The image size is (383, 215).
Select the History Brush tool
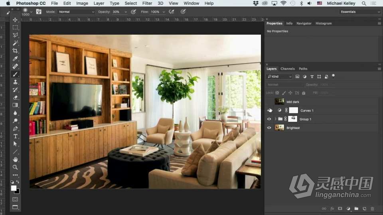coord(15,90)
